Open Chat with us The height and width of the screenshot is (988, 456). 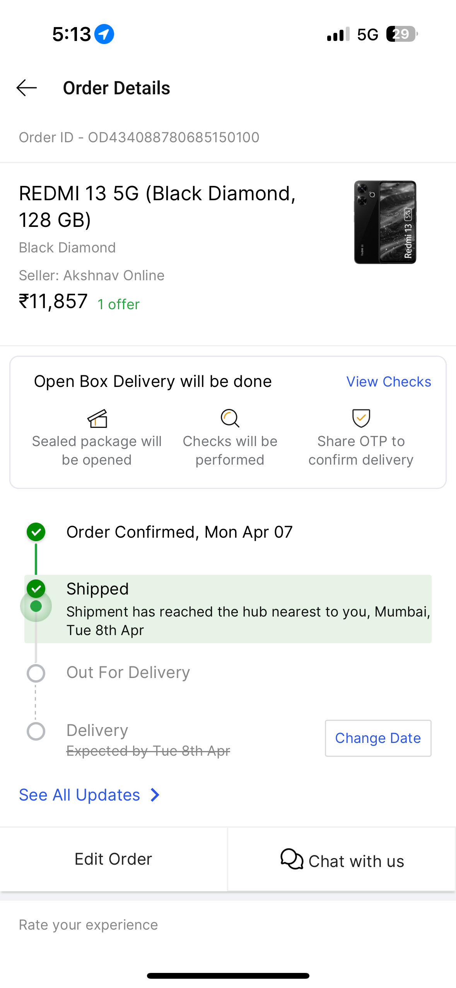342,860
